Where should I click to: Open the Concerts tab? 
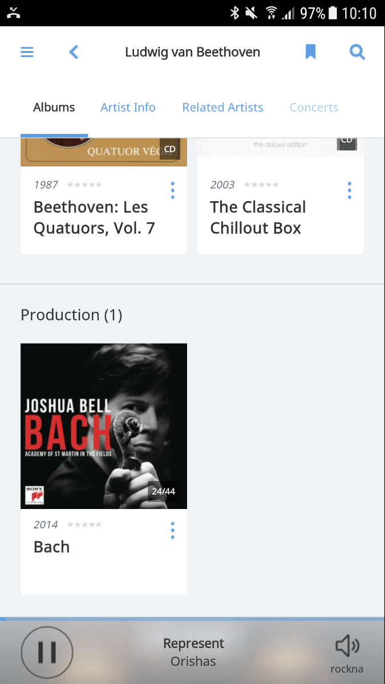coord(314,107)
